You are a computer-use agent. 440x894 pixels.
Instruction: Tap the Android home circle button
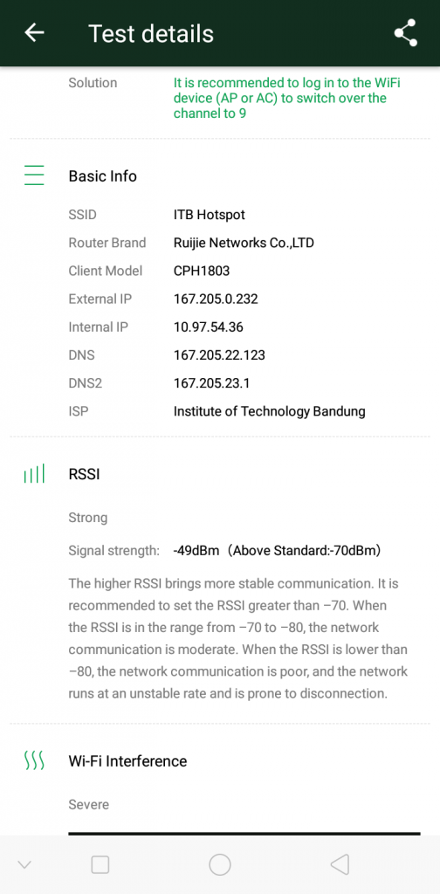click(219, 865)
